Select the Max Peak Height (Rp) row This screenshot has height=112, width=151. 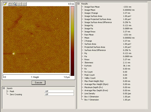(x=107, y=81)
